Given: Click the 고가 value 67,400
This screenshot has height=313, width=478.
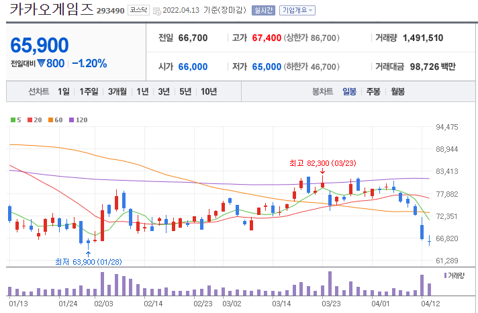Looking at the screenshot, I should 267,38.
